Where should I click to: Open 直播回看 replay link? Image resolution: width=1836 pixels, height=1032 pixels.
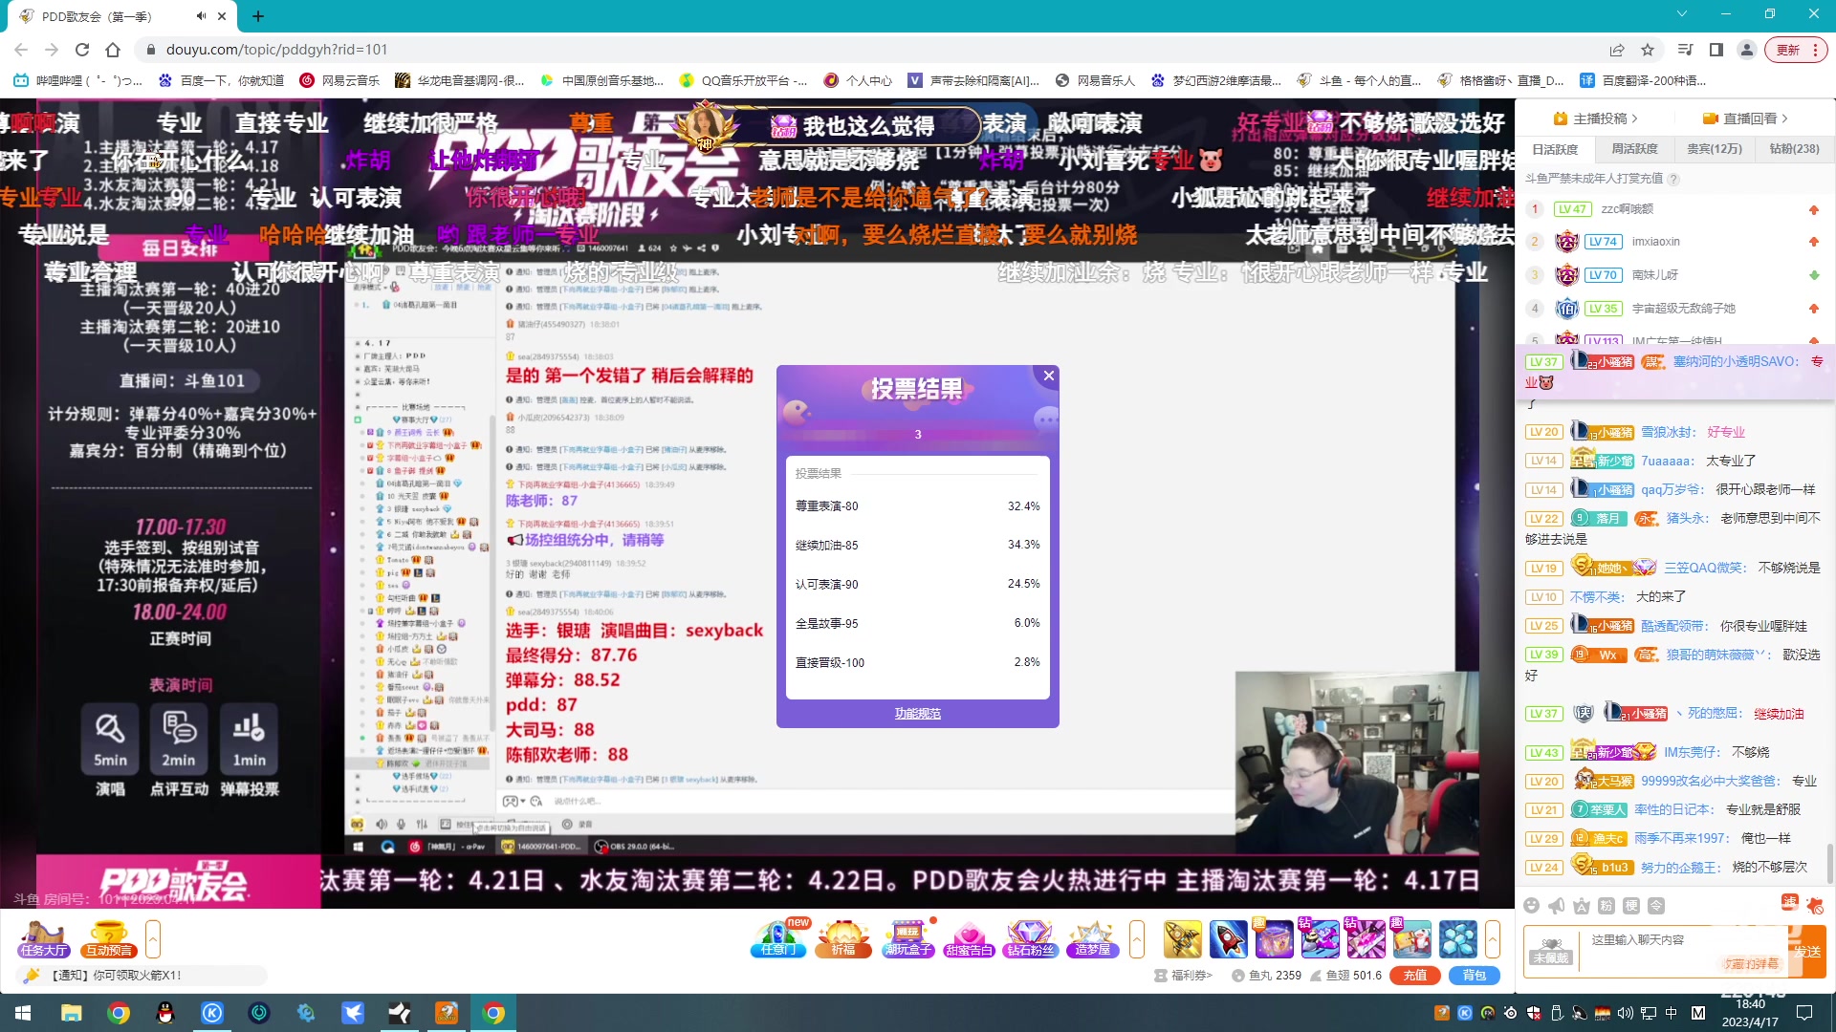tap(1744, 118)
